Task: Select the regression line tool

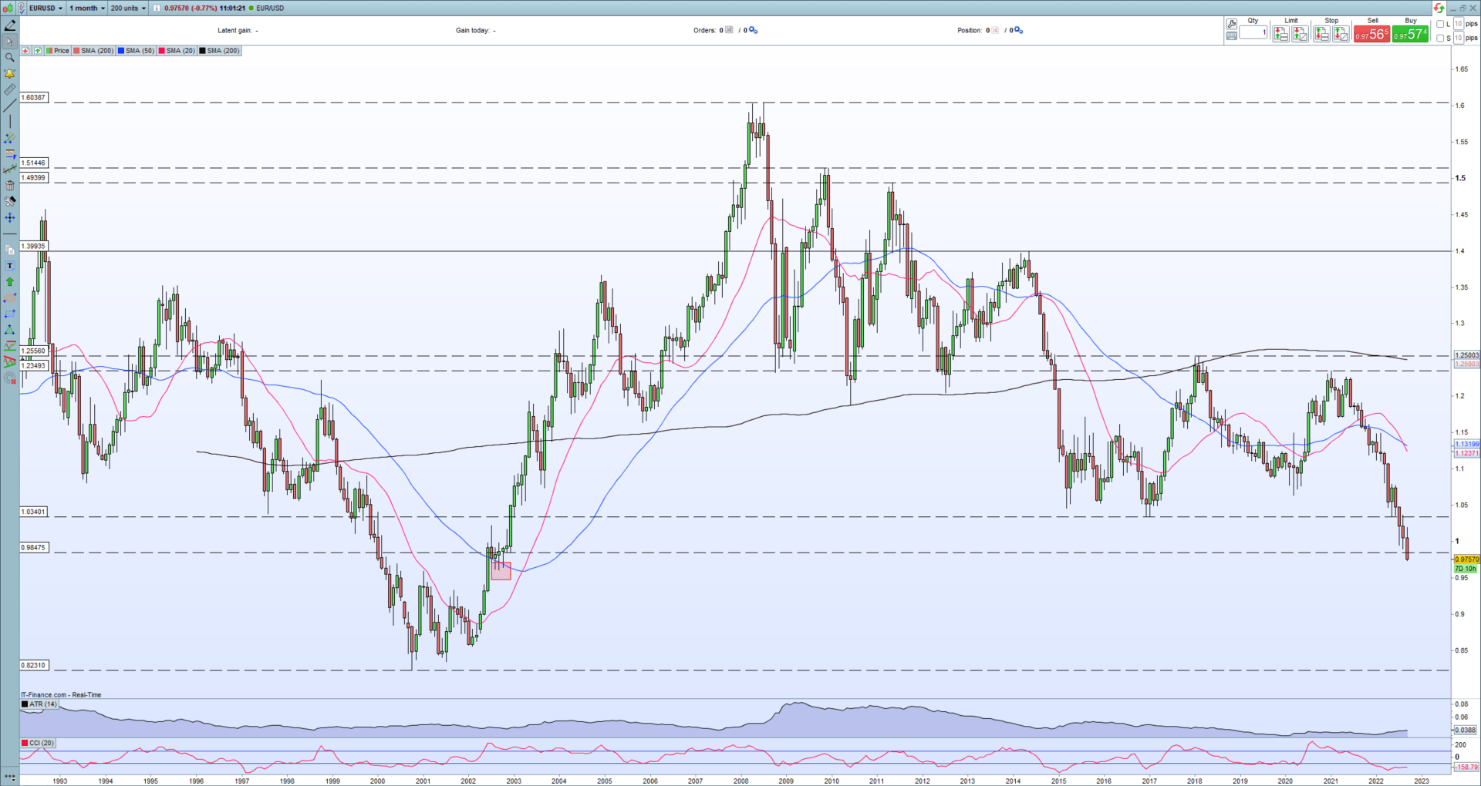Action: pos(10,170)
